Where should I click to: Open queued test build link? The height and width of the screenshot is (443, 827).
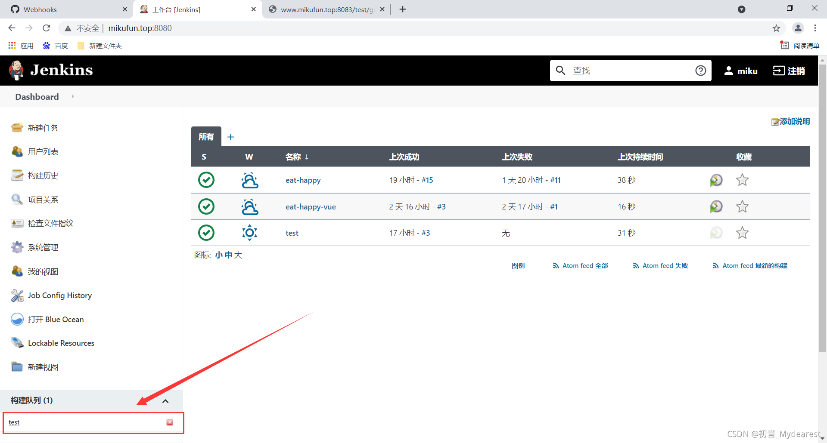click(x=14, y=422)
